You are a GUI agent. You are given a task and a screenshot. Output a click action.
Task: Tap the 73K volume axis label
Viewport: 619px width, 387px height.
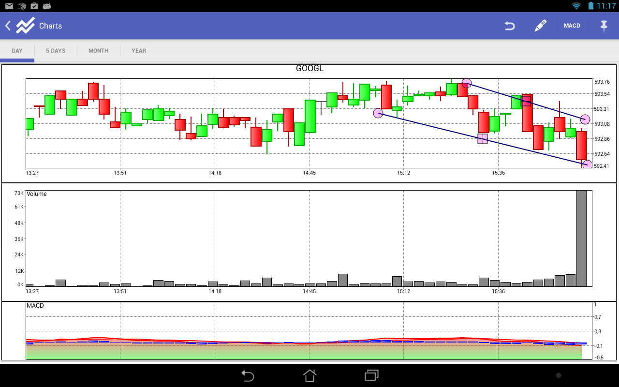[x=19, y=193]
